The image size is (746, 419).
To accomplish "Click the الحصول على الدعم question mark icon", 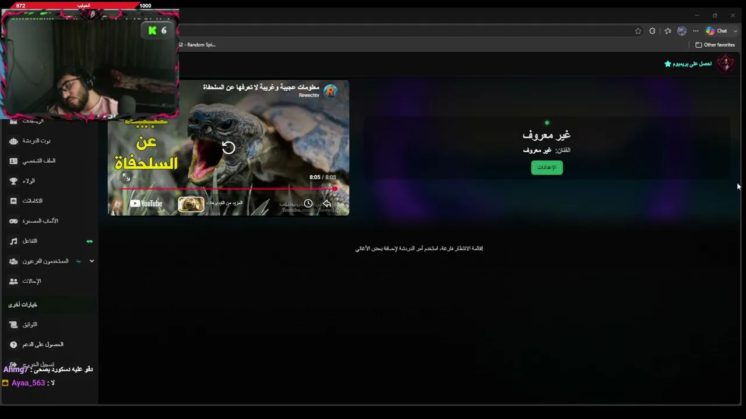I will pyautogui.click(x=13, y=345).
